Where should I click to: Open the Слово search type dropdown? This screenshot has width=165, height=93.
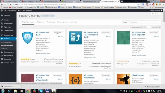click(x=126, y=22)
